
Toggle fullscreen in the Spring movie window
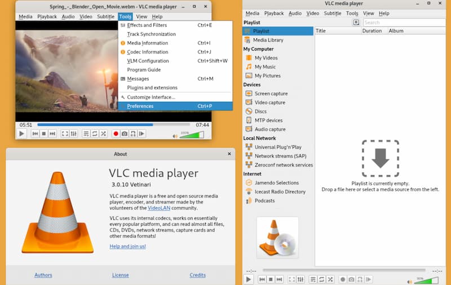point(65,133)
